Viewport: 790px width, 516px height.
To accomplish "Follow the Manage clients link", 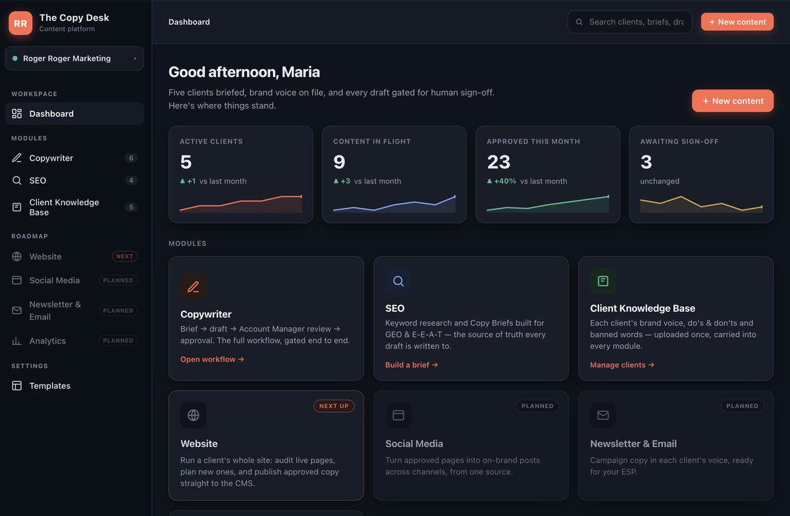I will [622, 365].
